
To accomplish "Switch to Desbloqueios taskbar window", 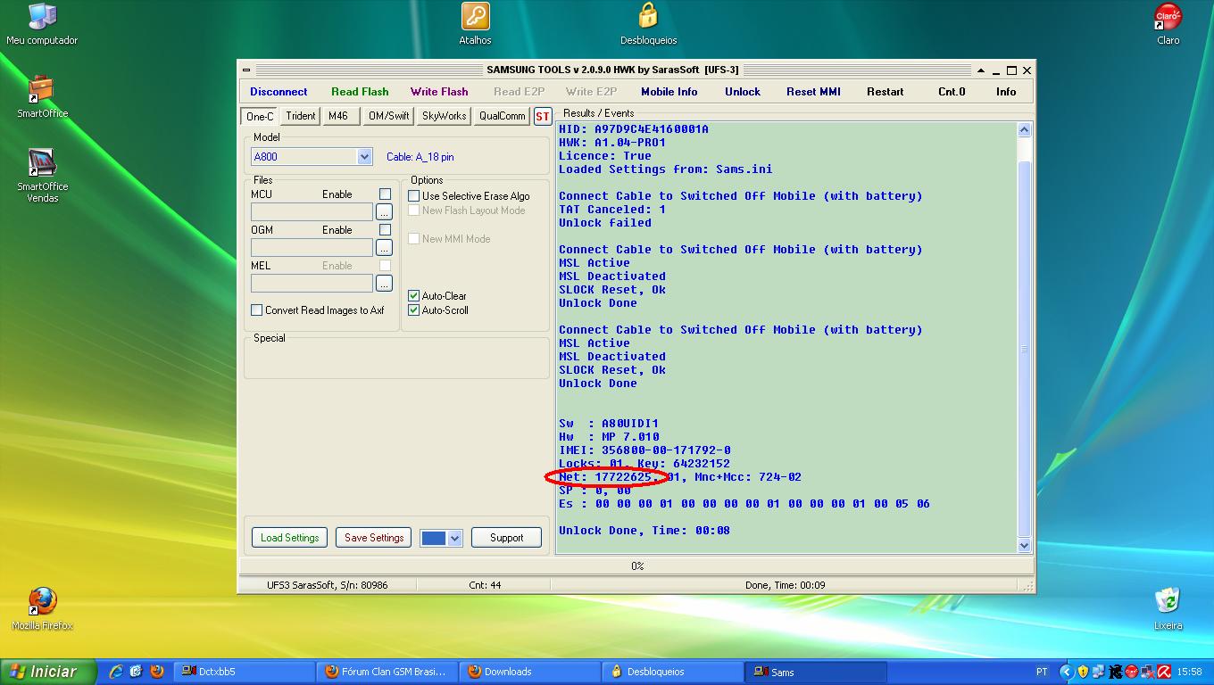I will tap(673, 672).
